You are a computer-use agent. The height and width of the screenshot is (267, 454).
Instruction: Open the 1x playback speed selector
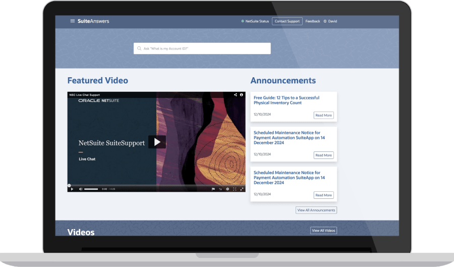point(220,189)
